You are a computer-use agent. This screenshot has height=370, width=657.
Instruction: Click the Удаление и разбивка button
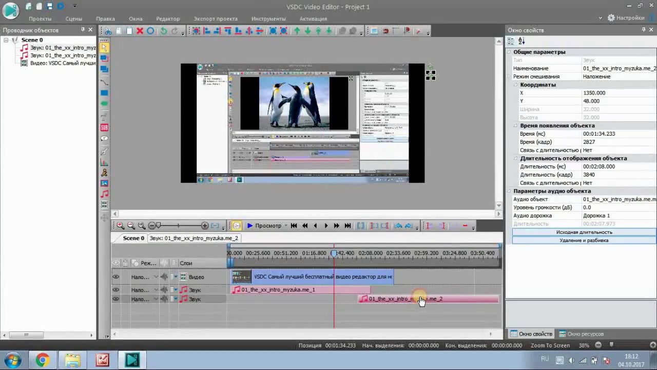(584, 240)
